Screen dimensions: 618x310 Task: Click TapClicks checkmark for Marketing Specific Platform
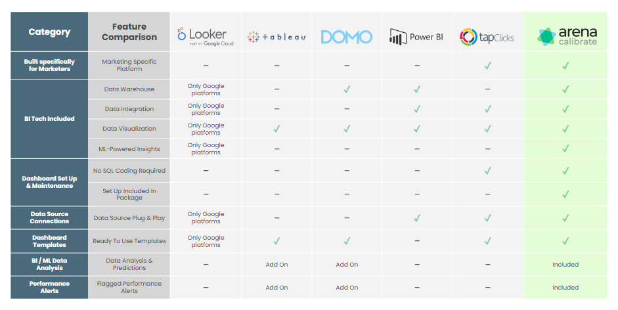tap(487, 66)
